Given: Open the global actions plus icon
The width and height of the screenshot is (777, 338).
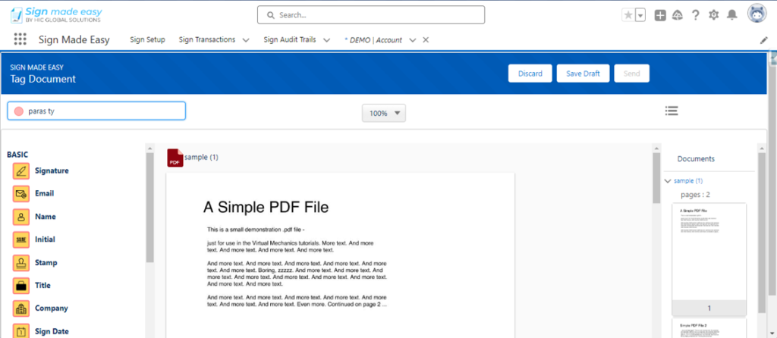Looking at the screenshot, I should [x=660, y=15].
